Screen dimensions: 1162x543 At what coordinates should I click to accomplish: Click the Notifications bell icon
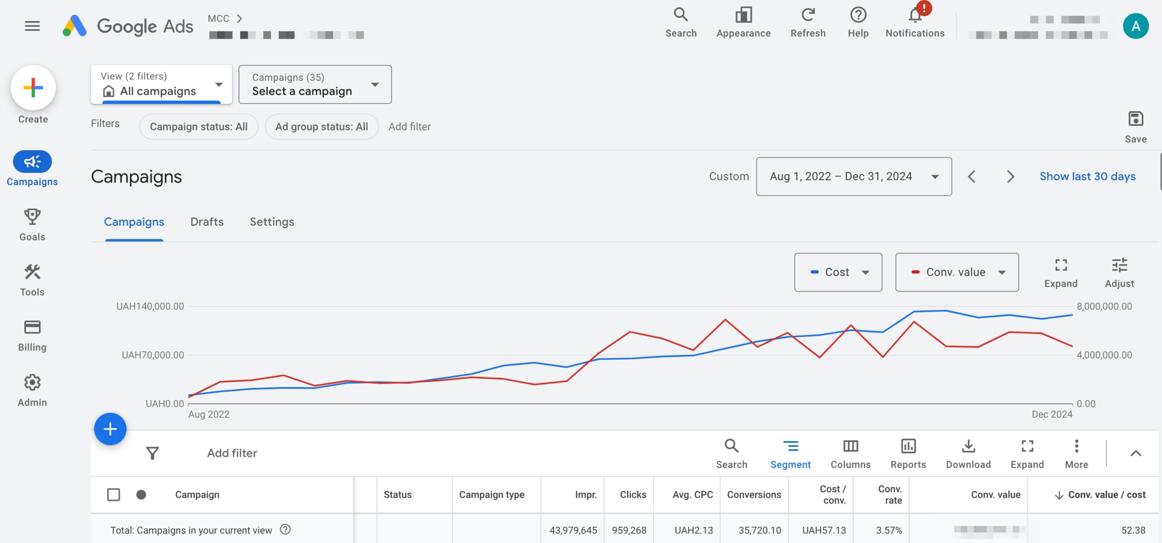pos(915,16)
